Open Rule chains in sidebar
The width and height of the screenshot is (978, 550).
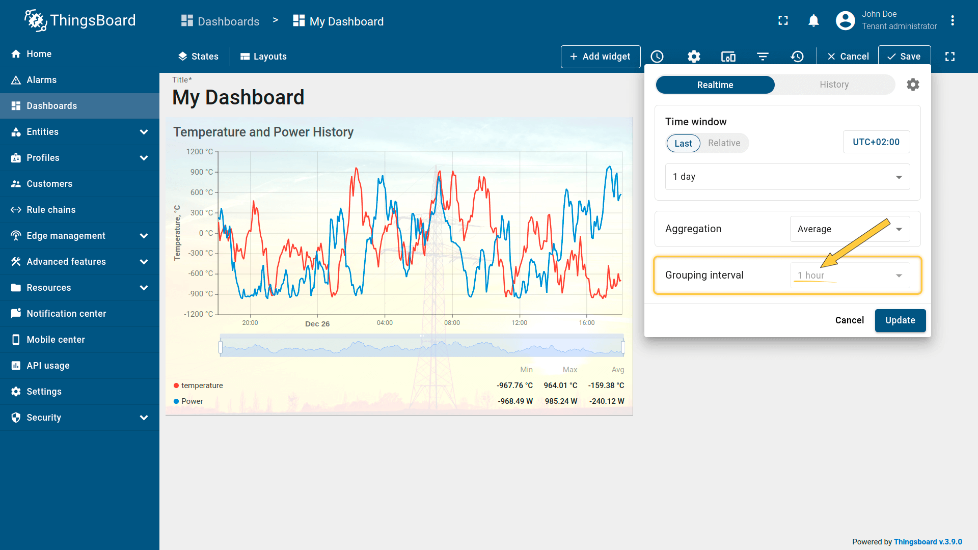tap(51, 210)
